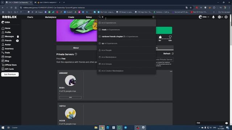
Task: Open Telegram from taskbar
Action: pyautogui.click(x=125, y=127)
